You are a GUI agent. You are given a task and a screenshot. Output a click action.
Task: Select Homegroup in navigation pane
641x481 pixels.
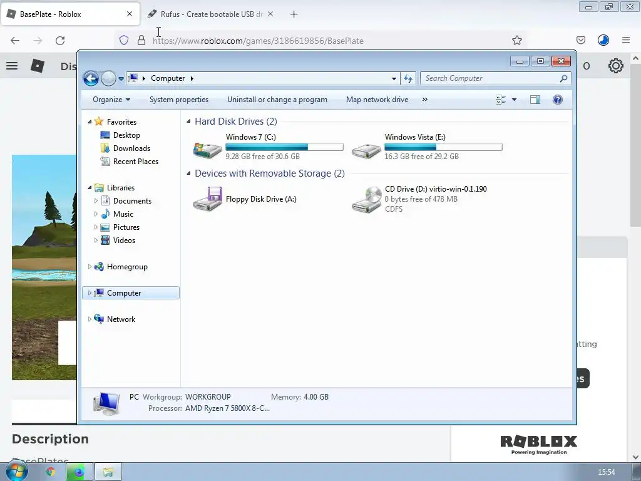(x=126, y=267)
